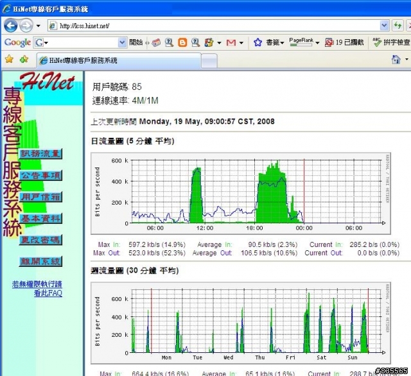
Task: Click the 連線速率: 4M/1M text
Action: (125, 101)
